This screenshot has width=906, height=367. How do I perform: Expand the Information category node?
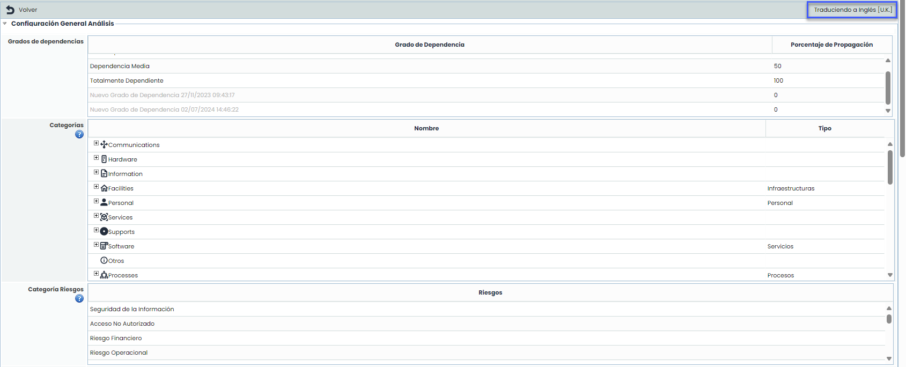[97, 172]
